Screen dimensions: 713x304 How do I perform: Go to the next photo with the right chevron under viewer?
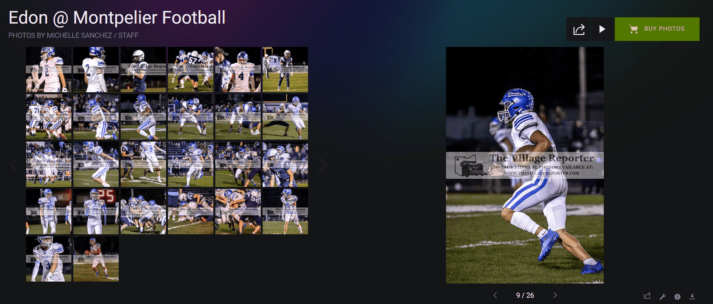click(x=555, y=295)
